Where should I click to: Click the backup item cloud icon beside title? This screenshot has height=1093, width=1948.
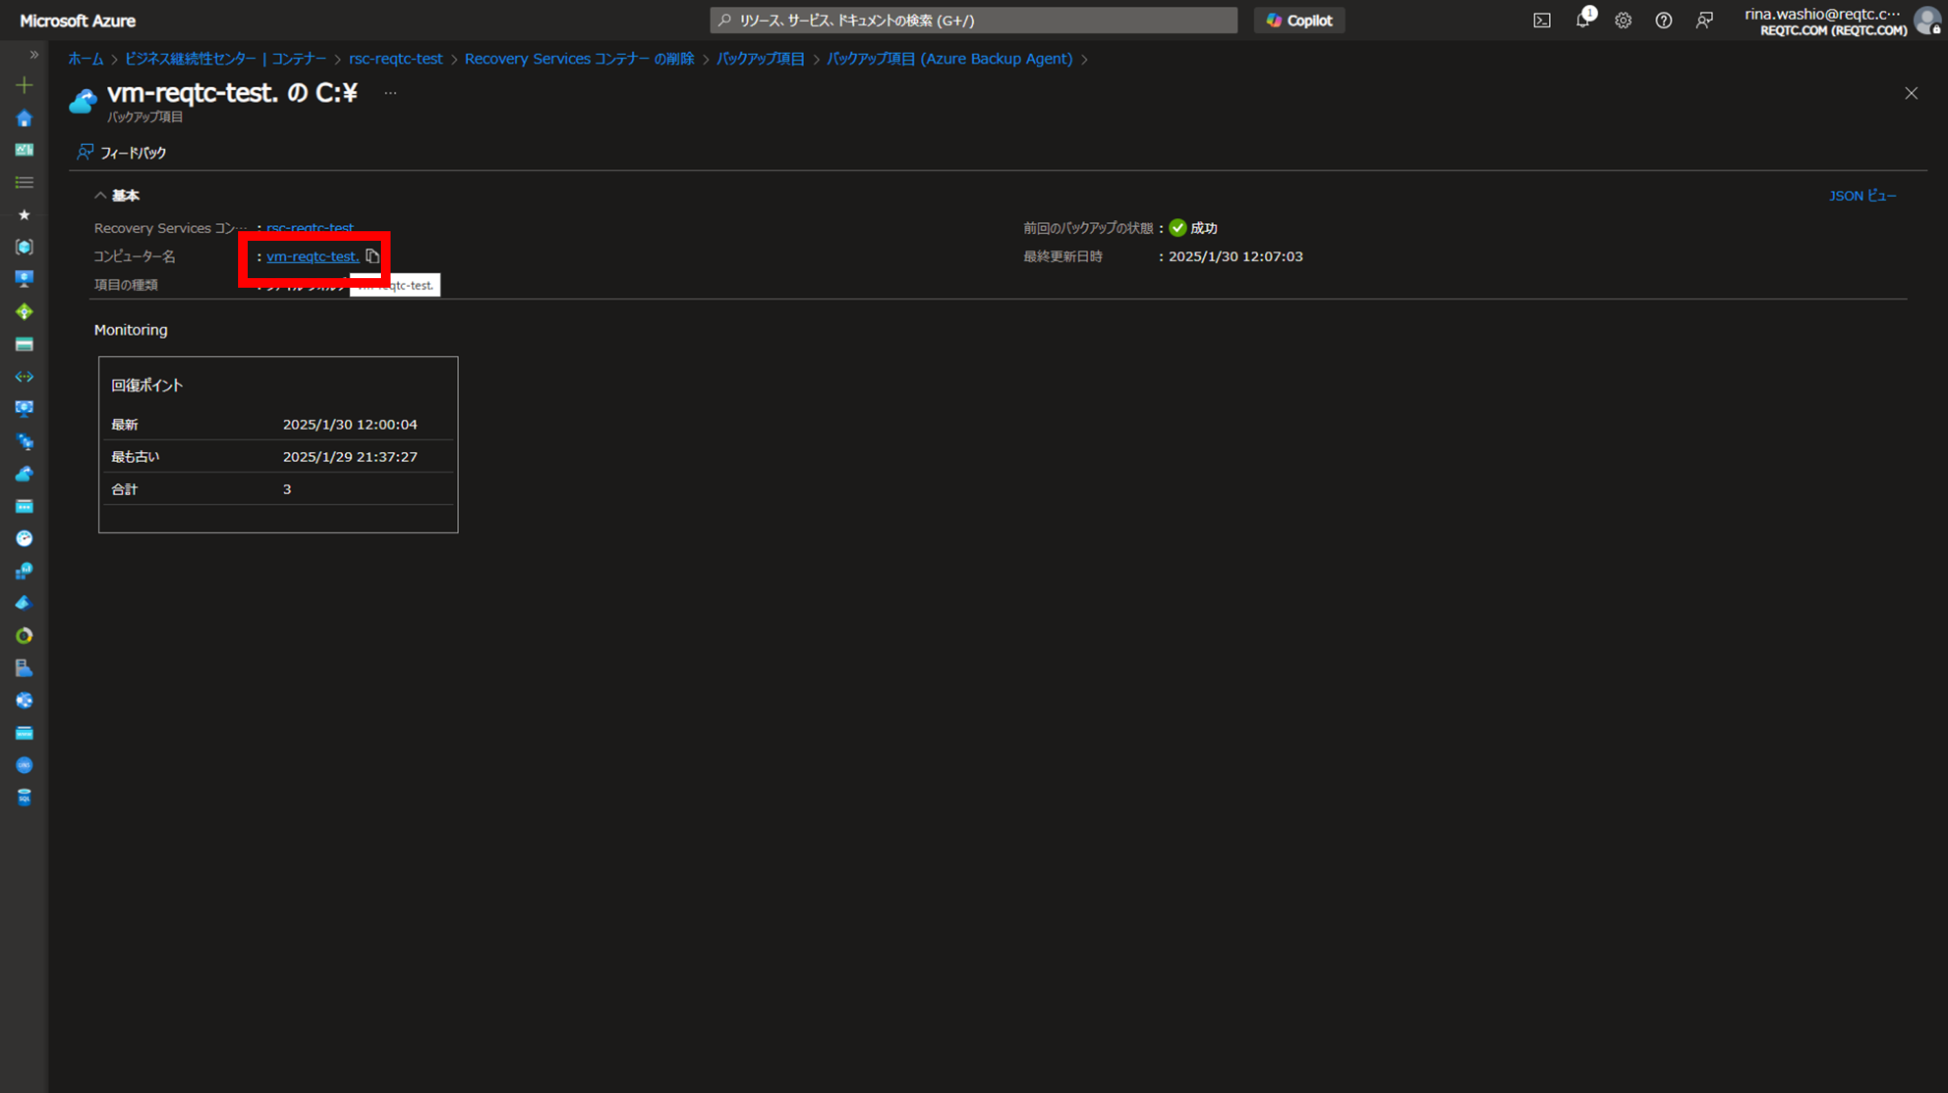[82, 101]
